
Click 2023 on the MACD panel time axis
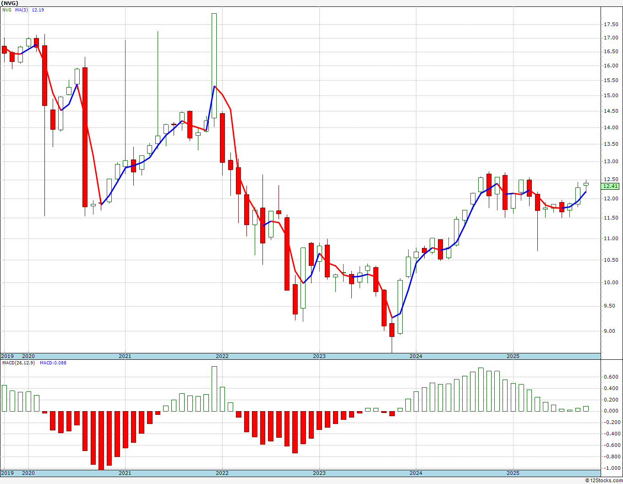click(319, 473)
